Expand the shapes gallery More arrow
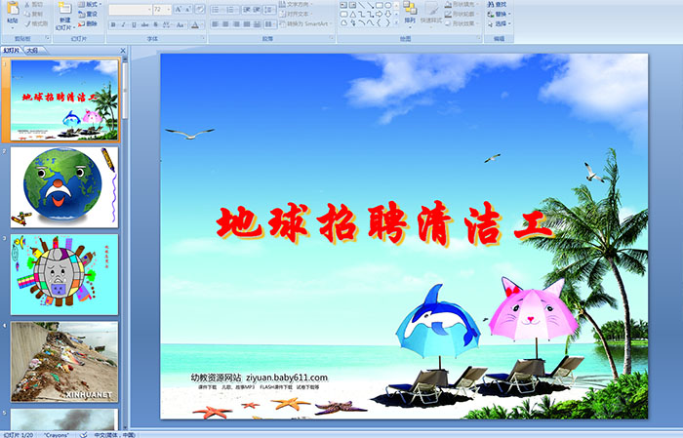683x438 pixels. (x=396, y=23)
